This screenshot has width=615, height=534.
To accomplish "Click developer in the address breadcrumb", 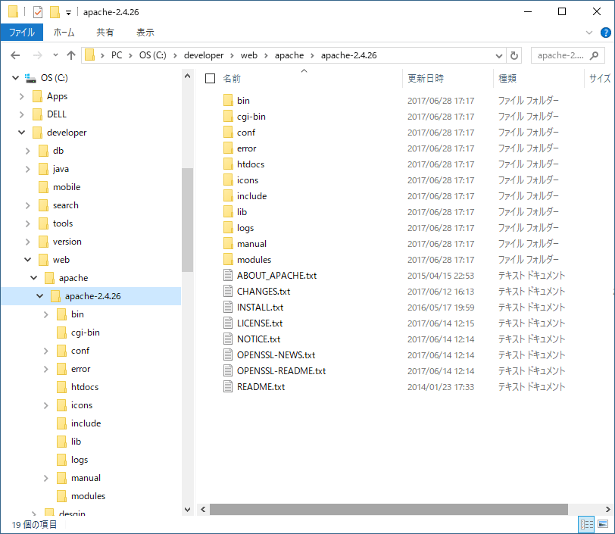I will [204, 55].
